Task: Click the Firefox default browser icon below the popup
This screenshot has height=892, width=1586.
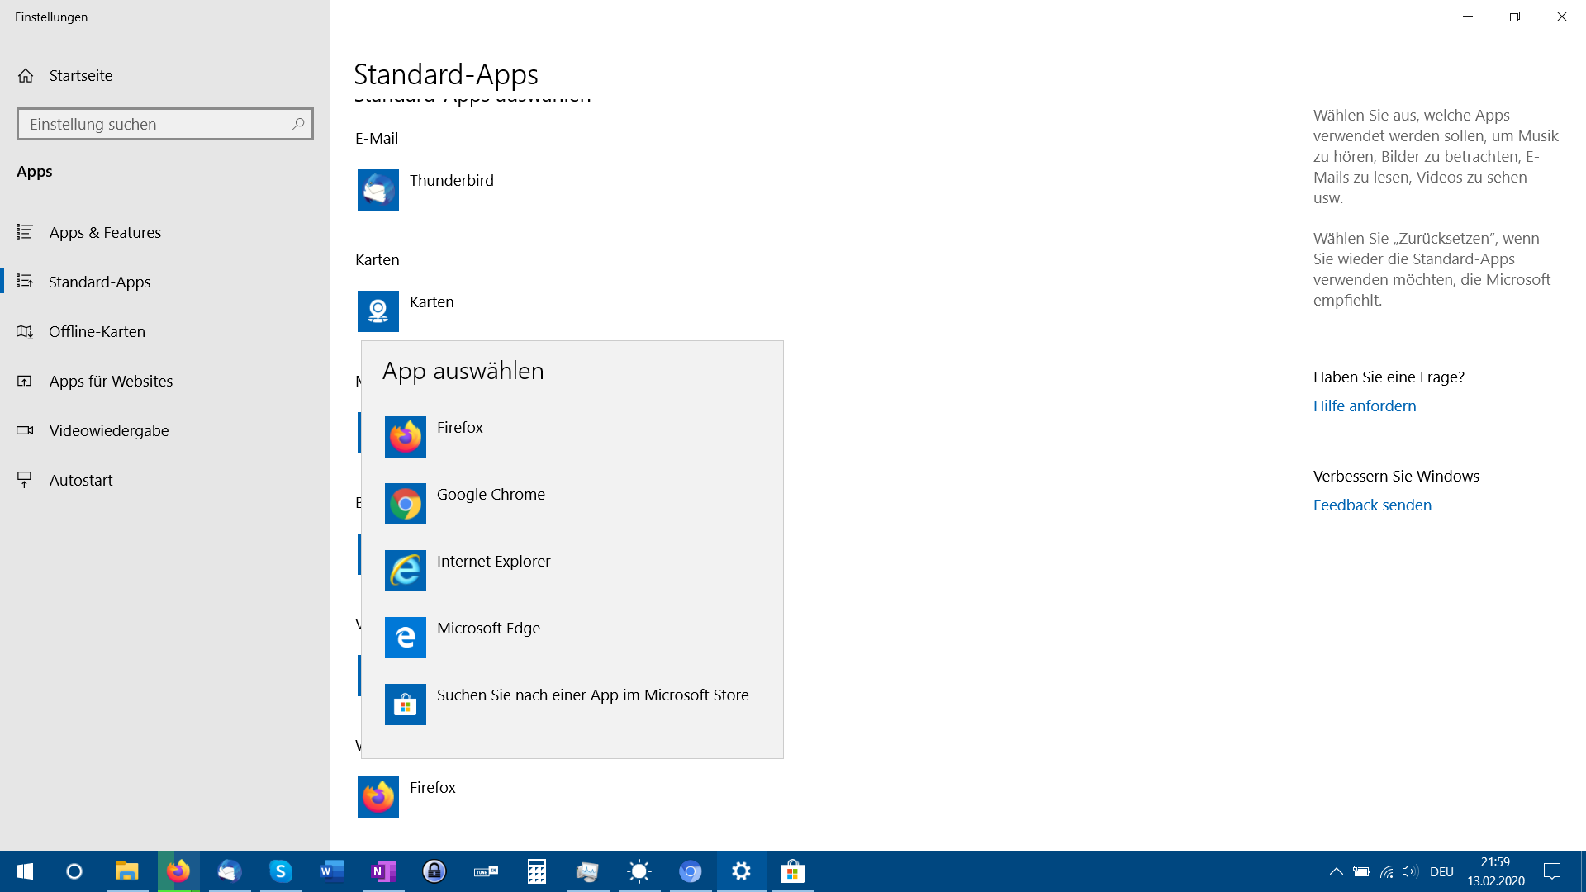Action: 378,796
